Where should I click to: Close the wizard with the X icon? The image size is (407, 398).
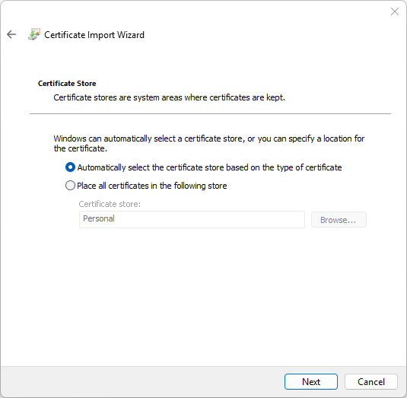pyautogui.click(x=395, y=11)
